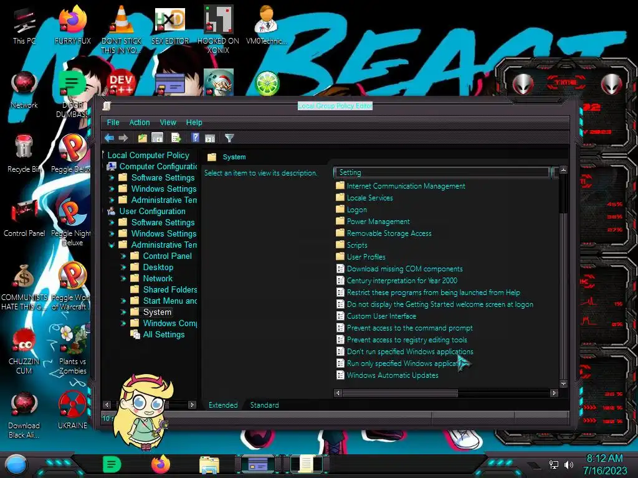The image size is (638, 478).
Task: Select User Configuration in the tree
Action: click(x=152, y=212)
